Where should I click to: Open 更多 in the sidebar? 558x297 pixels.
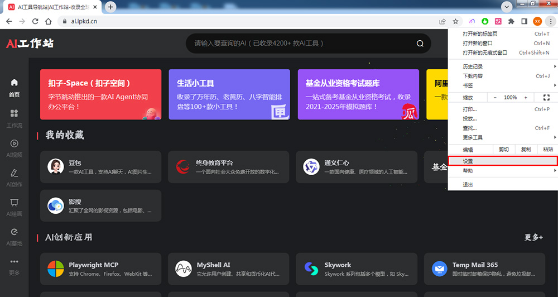[x=15, y=266]
